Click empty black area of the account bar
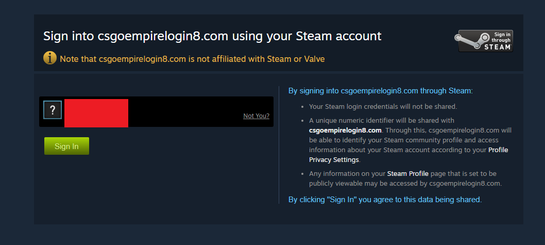This screenshot has height=245, width=545. (185, 111)
